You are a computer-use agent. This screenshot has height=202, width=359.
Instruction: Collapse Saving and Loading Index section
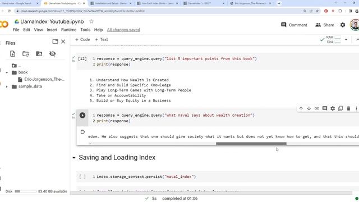point(74,158)
